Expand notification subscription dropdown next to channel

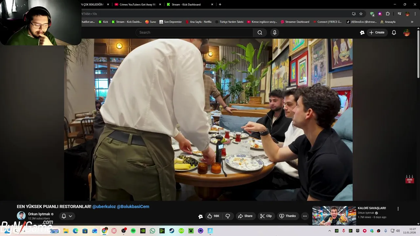pyautogui.click(x=67, y=216)
